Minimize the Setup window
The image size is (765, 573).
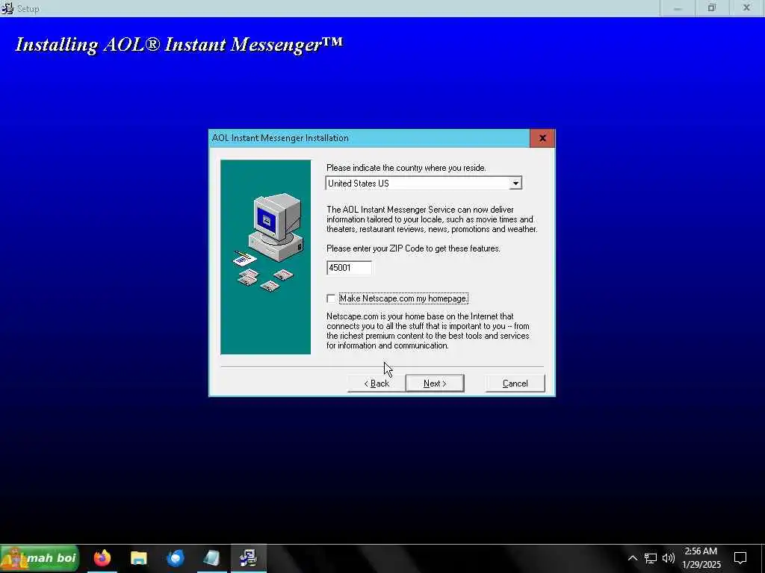tap(677, 8)
